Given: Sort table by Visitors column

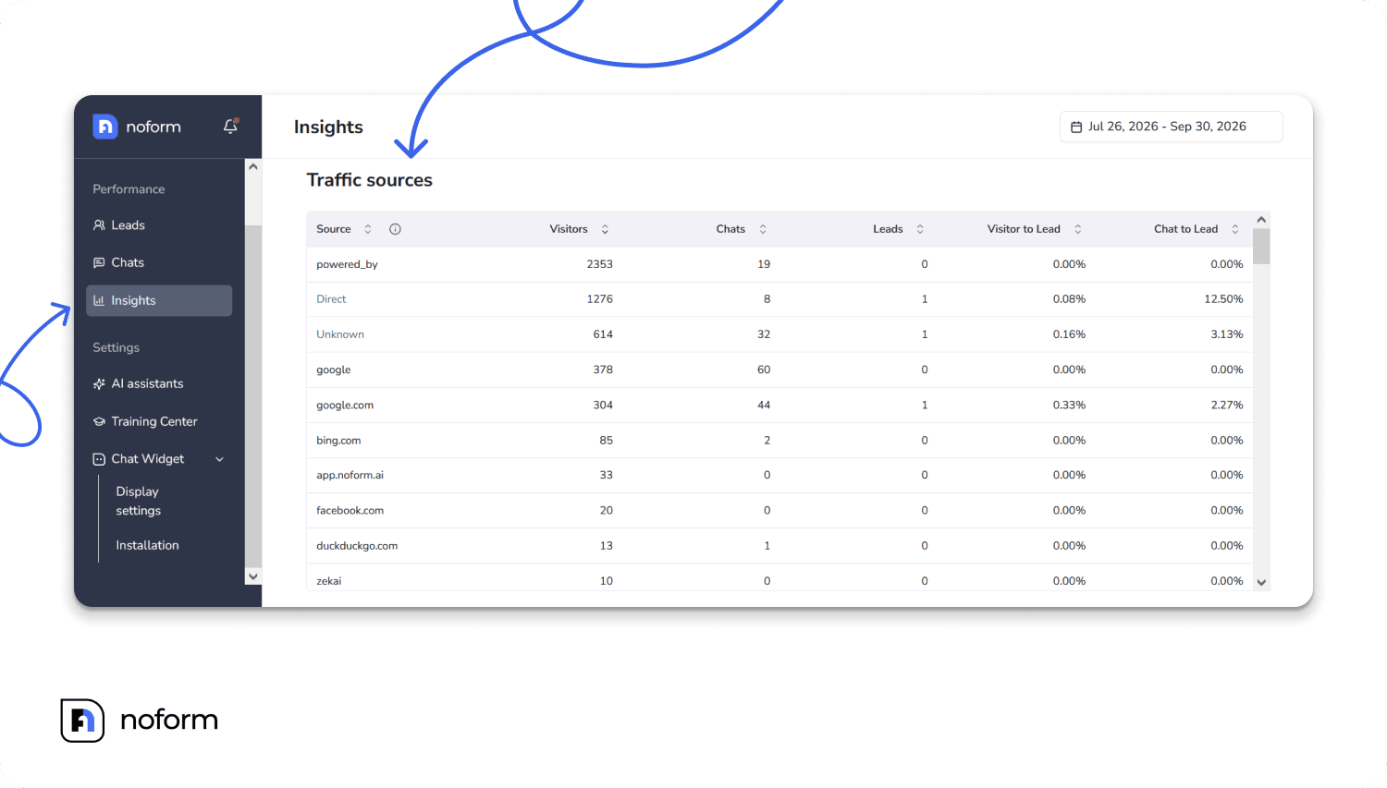Looking at the screenshot, I should [x=605, y=229].
